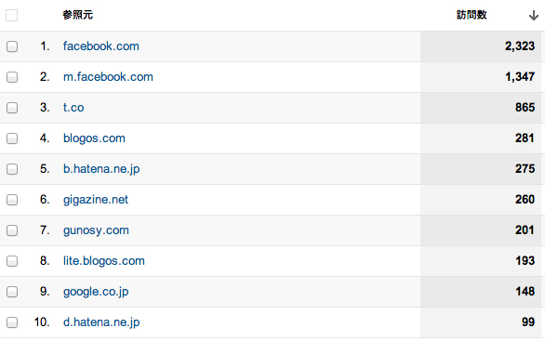
Task: Select the t.co row checkbox
Action: coord(12,108)
